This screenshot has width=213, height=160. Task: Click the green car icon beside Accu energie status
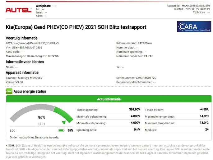[9, 91]
